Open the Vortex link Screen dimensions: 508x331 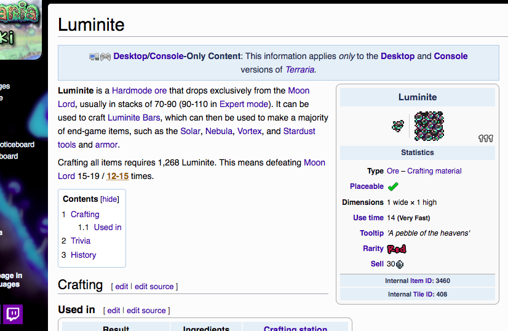(x=249, y=131)
